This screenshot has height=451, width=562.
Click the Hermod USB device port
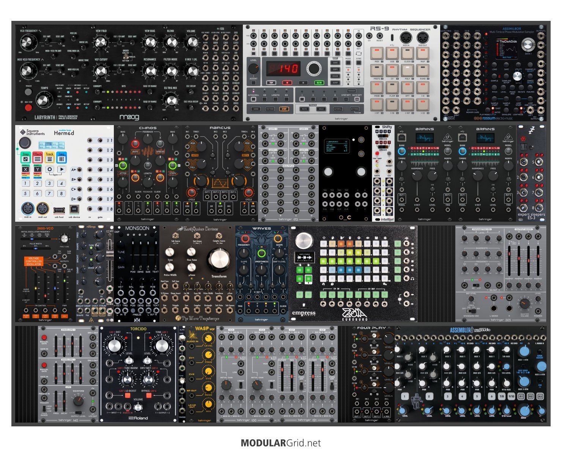coord(74,209)
